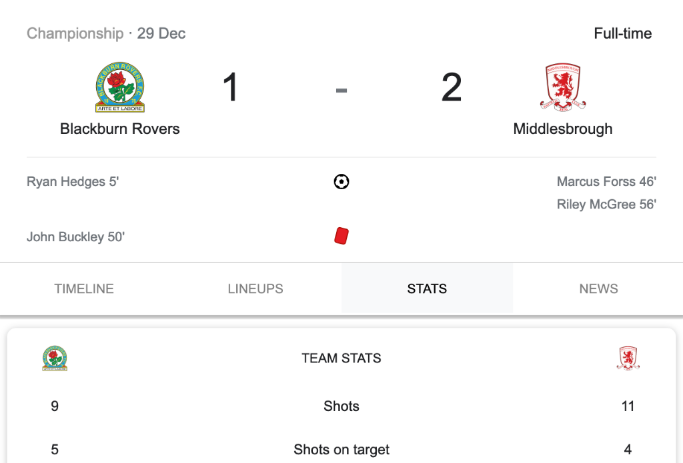Open the Timeline tab

(x=84, y=288)
